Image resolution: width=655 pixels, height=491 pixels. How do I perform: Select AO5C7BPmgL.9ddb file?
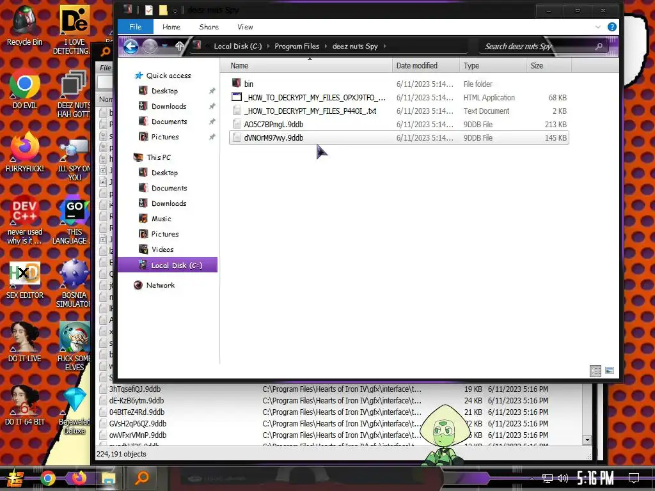[399, 124]
